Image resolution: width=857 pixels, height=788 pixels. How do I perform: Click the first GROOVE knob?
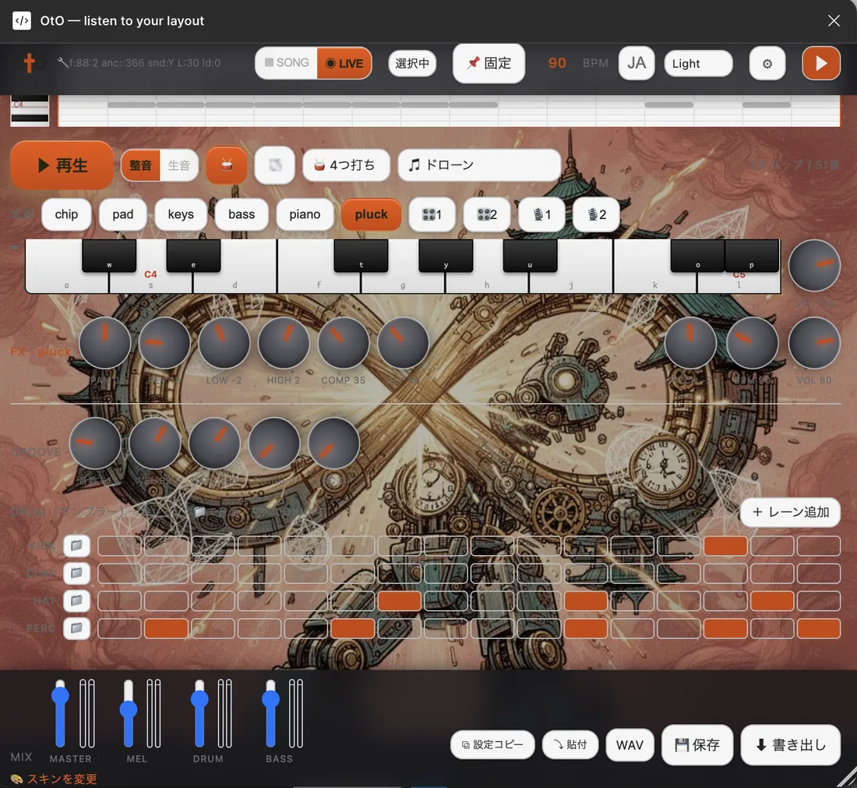point(95,443)
